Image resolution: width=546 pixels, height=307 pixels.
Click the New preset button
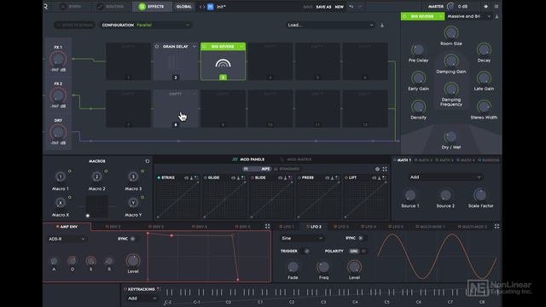[x=340, y=7]
